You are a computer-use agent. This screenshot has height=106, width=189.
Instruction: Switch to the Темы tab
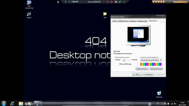coord(115,21)
